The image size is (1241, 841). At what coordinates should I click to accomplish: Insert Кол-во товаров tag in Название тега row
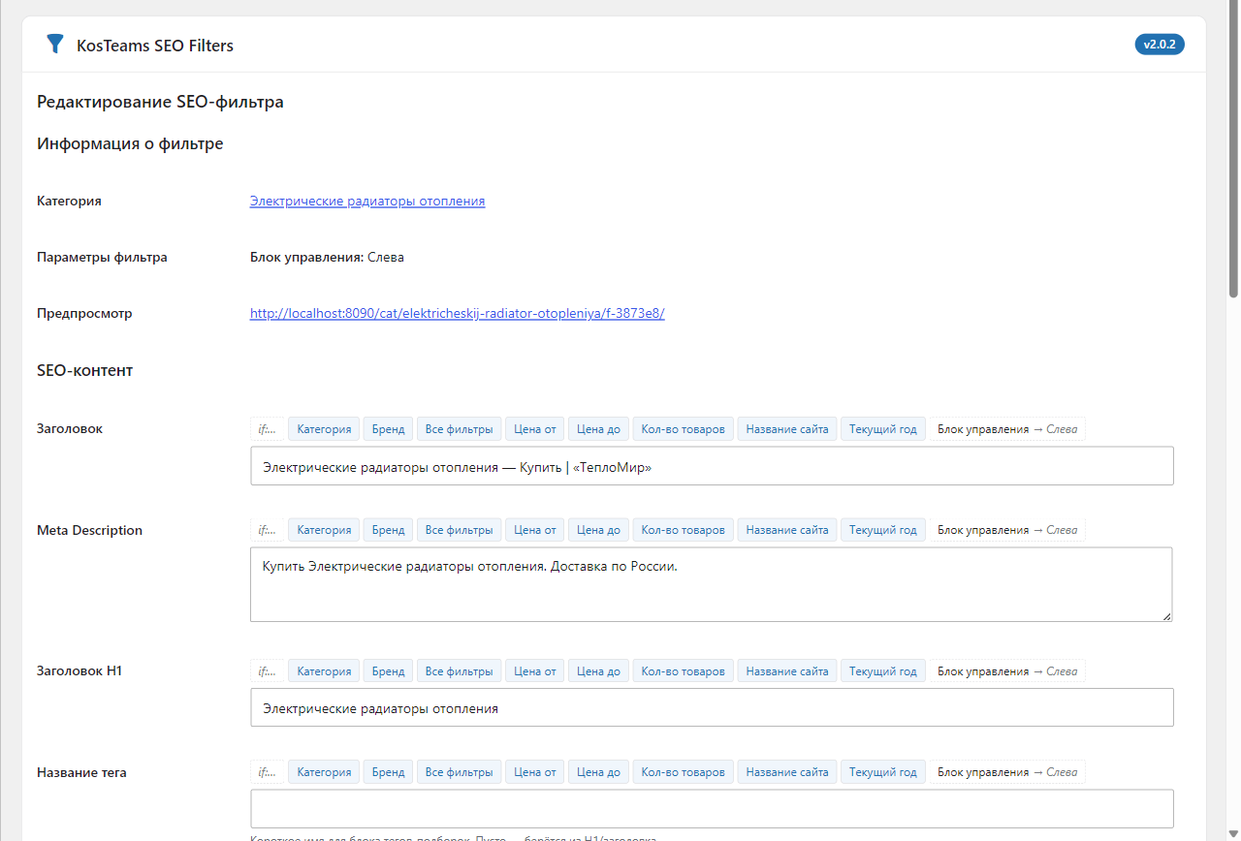(x=684, y=772)
